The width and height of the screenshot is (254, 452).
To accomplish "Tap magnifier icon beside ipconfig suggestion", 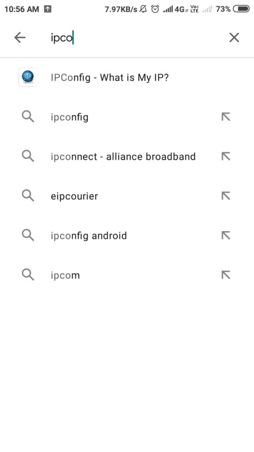I will (28, 117).
